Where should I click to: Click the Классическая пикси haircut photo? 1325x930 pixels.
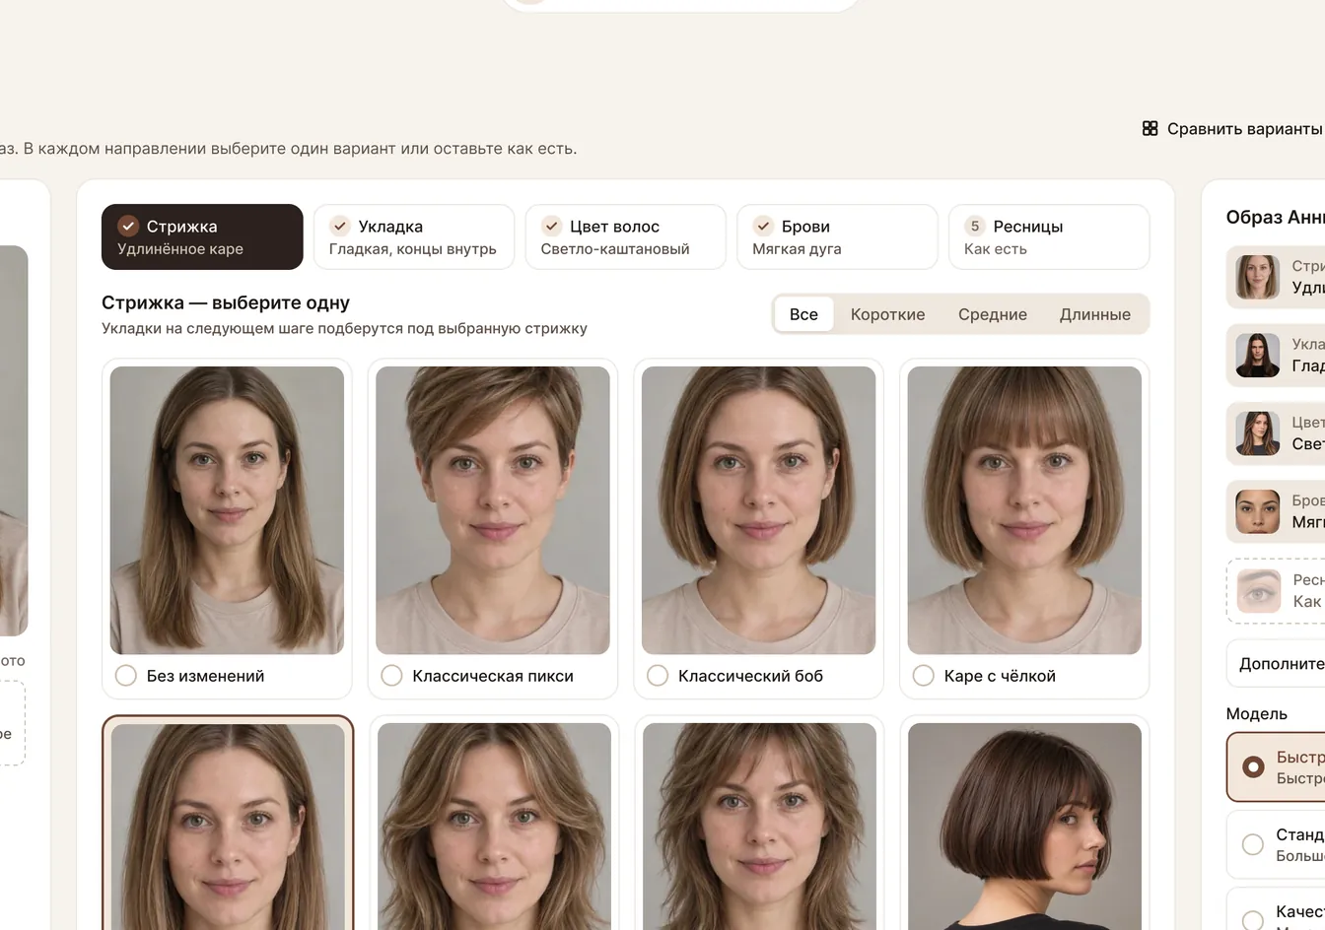(x=493, y=510)
